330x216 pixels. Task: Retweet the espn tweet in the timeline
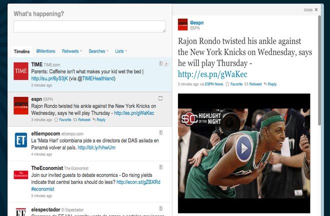pyautogui.click(x=82, y=120)
